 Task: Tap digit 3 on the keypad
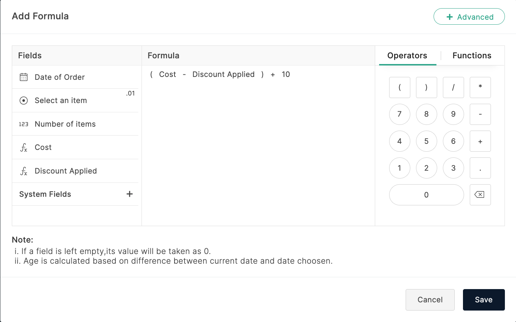(x=453, y=168)
